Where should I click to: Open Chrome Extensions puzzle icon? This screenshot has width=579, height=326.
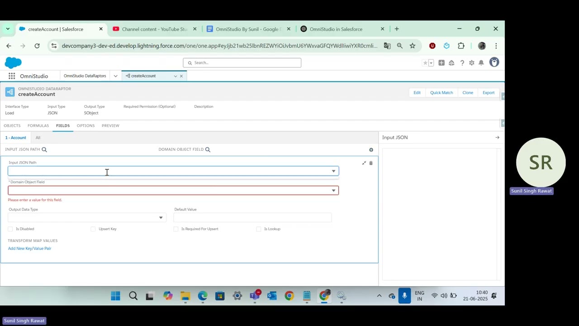coord(461,46)
